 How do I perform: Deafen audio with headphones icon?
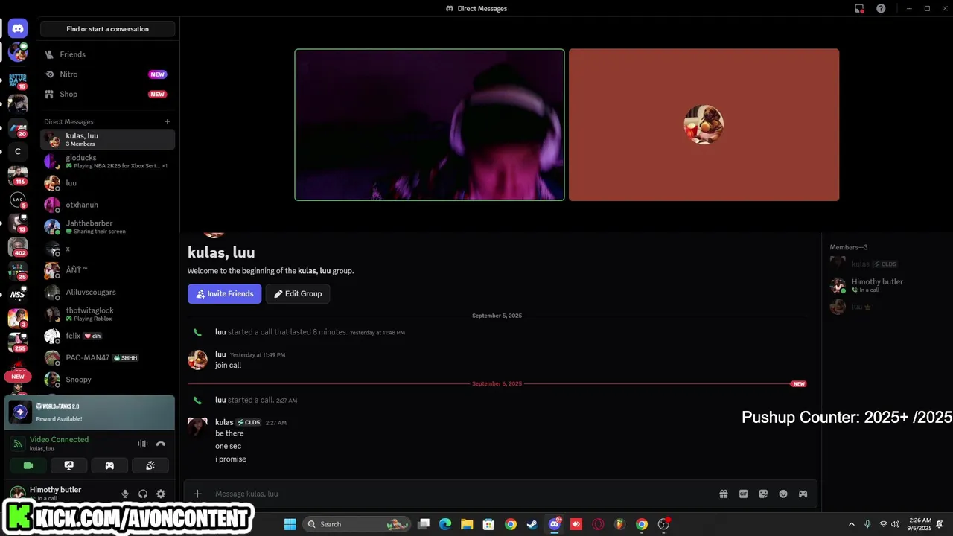[143, 494]
